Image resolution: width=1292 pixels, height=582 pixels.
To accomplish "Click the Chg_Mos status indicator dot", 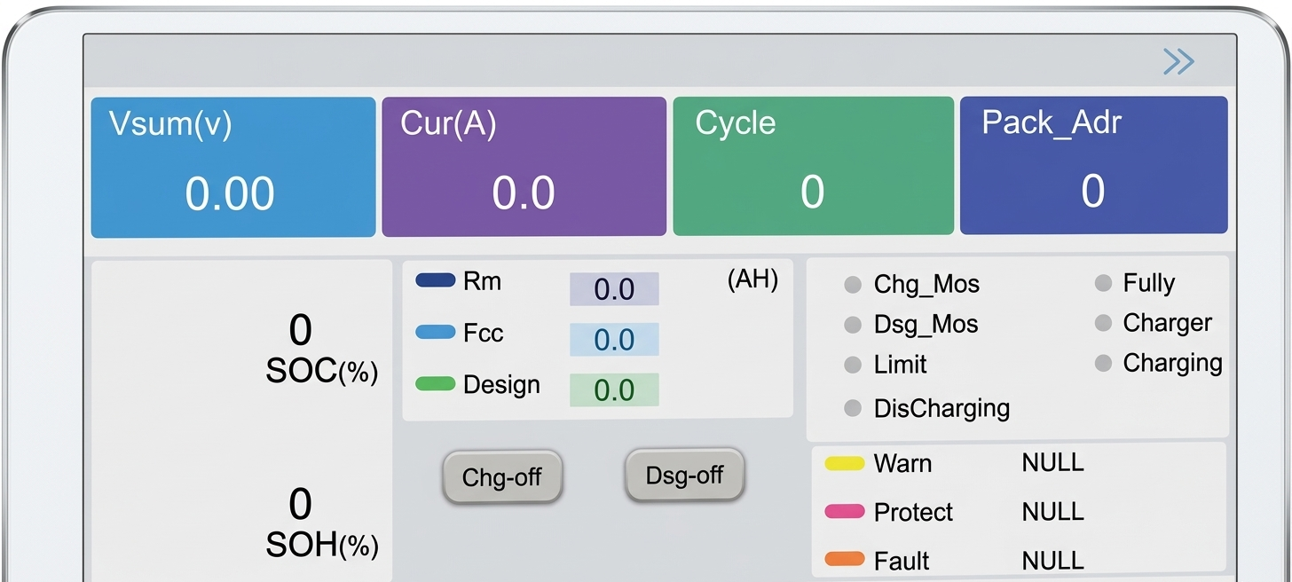I will pyautogui.click(x=853, y=285).
